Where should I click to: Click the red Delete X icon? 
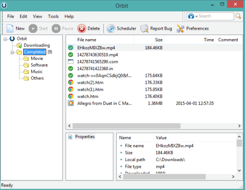click(82, 28)
